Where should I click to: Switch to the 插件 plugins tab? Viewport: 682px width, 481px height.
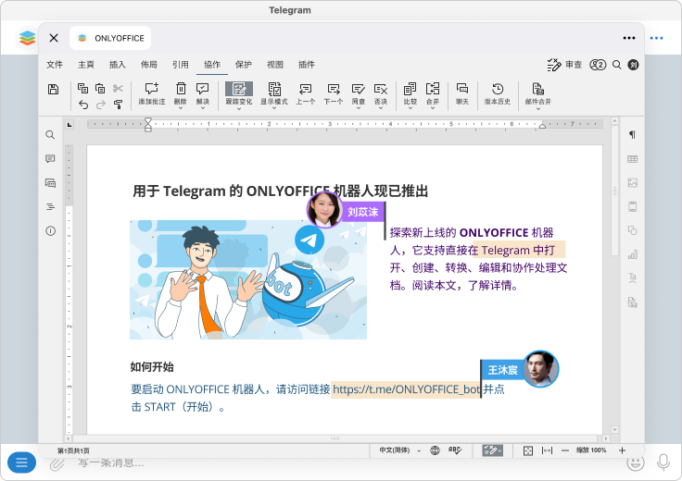tap(306, 65)
